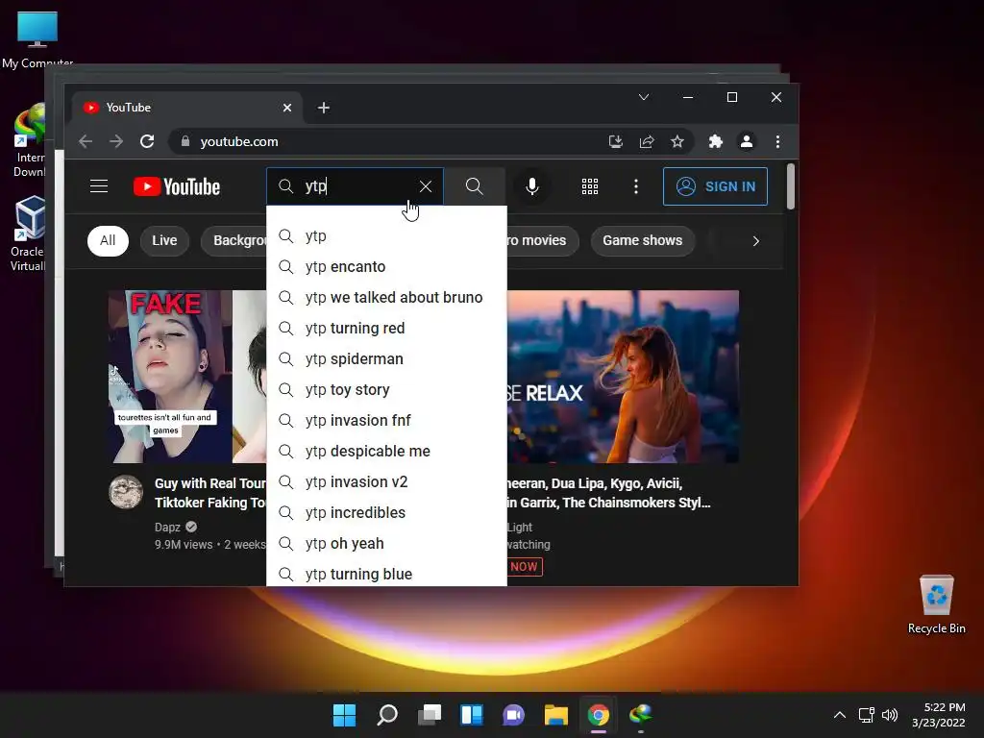Open the FAKE tourettes video thumbnail
Image resolution: width=984 pixels, height=738 pixels.
pos(187,377)
